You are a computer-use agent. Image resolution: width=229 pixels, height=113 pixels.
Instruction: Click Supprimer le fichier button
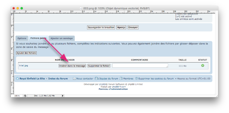(x=99, y=66)
